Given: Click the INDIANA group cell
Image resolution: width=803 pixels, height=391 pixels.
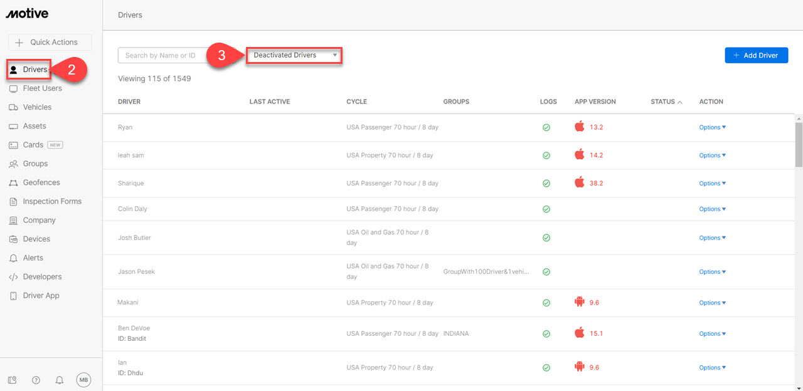Looking at the screenshot, I should [x=456, y=334].
